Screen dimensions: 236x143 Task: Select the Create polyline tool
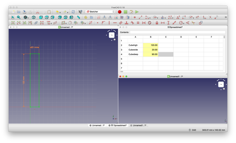[178, 17]
